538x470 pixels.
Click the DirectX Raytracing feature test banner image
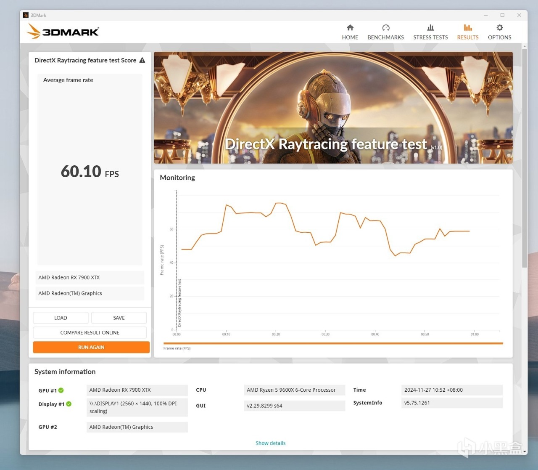point(333,108)
